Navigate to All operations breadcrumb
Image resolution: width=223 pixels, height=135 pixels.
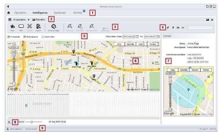pyautogui.click(x=19, y=20)
